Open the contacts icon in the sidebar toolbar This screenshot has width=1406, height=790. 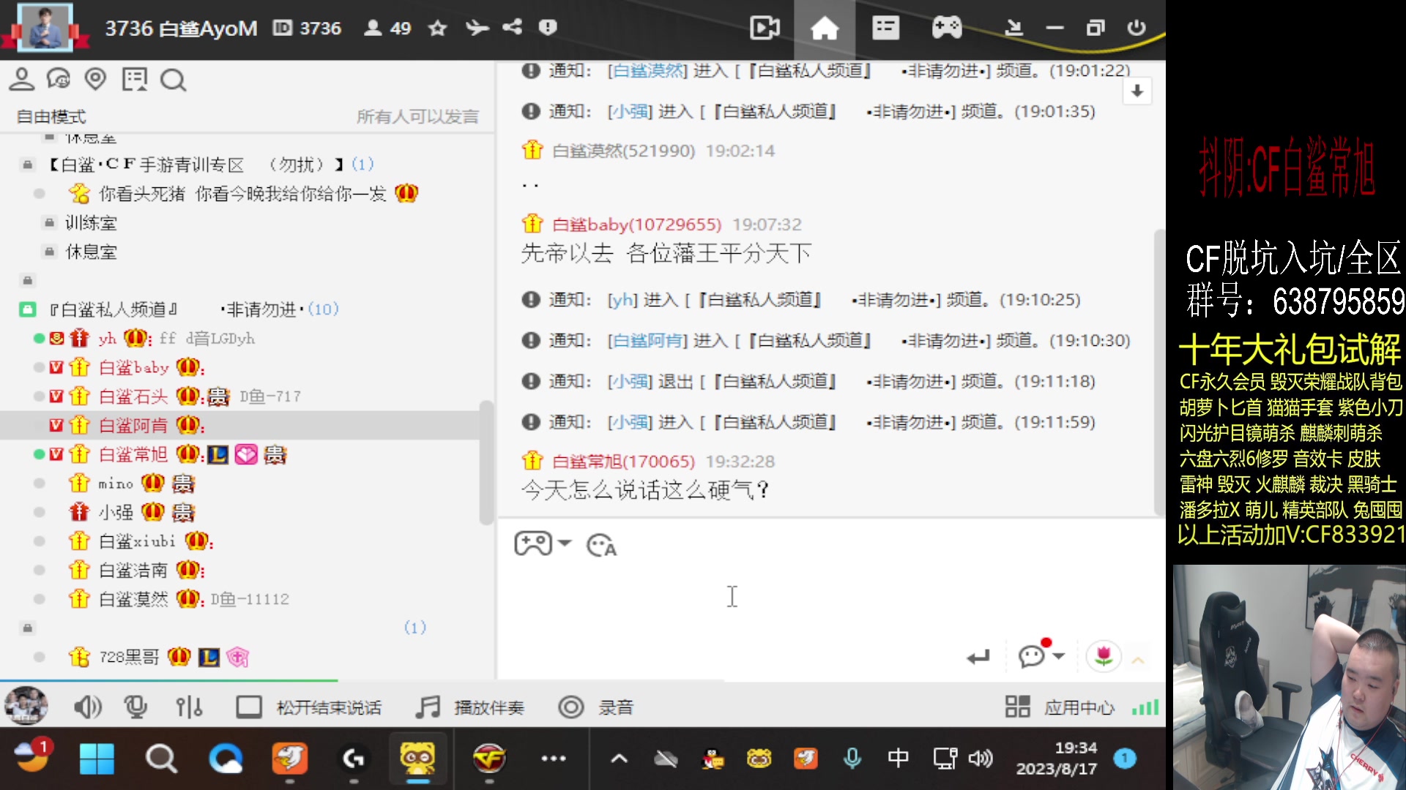[22, 79]
